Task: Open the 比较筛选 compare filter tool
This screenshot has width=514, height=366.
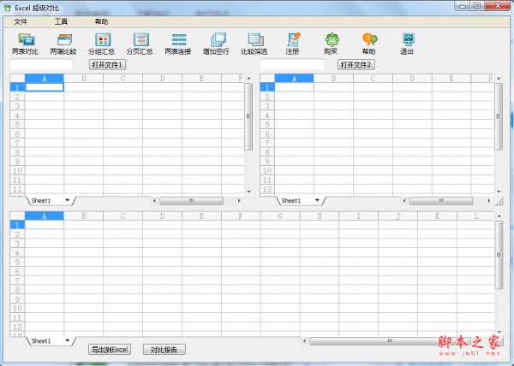Action: tap(254, 44)
